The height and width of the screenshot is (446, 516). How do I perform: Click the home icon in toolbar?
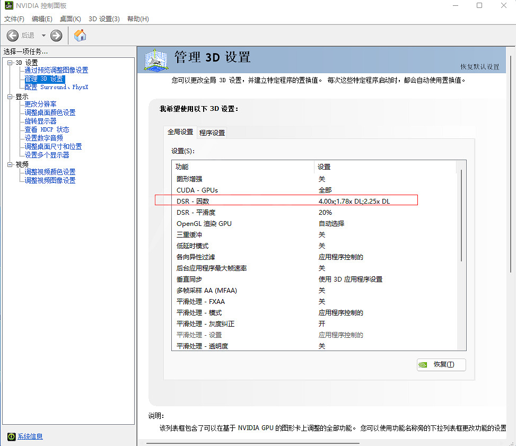80,36
